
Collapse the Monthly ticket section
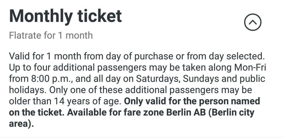tap(253, 22)
